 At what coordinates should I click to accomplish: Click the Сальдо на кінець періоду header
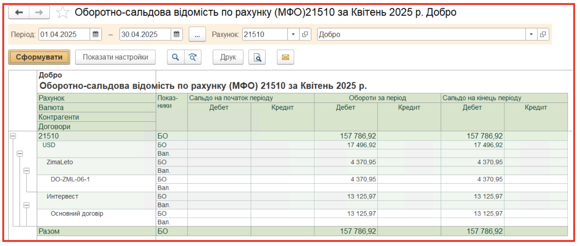click(x=504, y=98)
